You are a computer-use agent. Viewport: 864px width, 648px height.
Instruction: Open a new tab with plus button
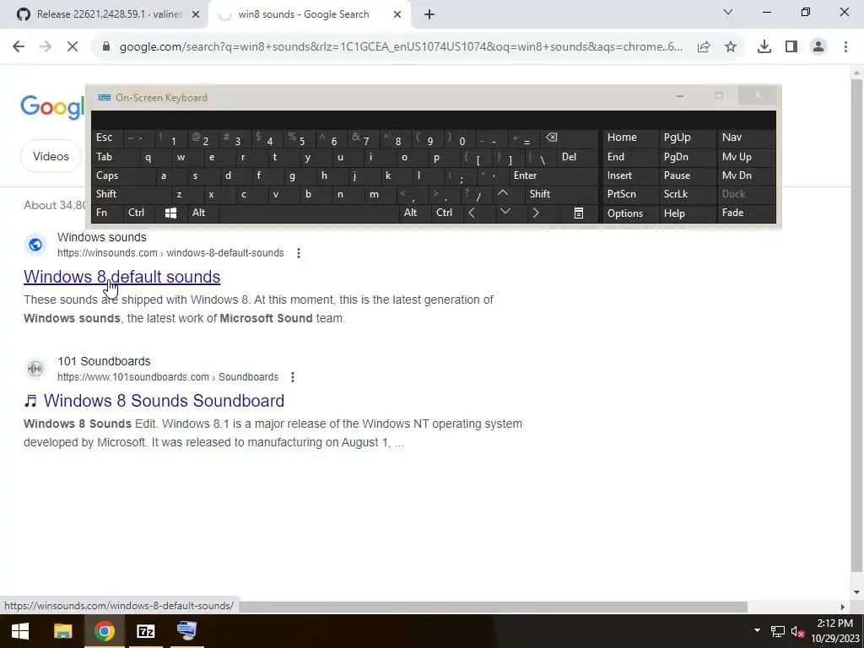(x=429, y=15)
